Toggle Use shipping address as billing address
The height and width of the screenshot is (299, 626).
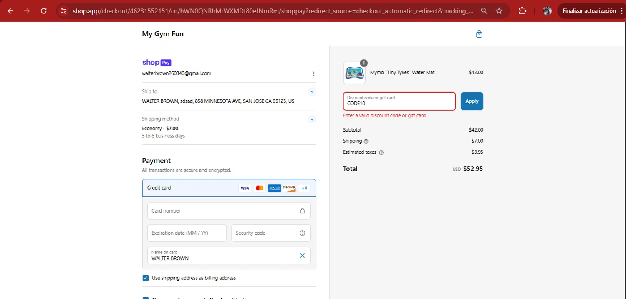point(146,278)
